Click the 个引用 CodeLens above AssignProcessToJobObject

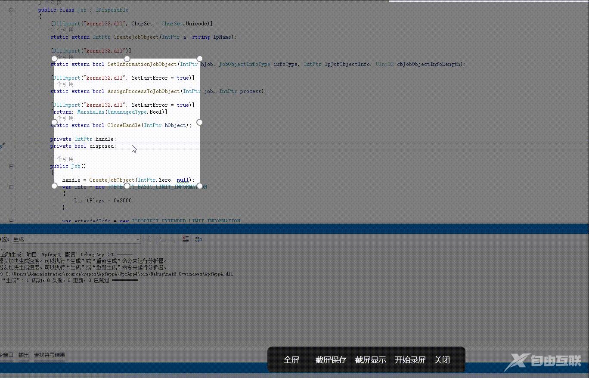click(x=62, y=84)
